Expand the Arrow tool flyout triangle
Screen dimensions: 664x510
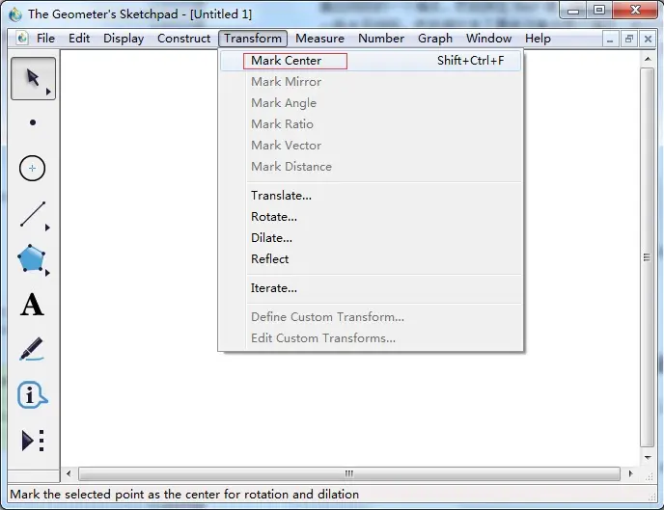(48, 92)
